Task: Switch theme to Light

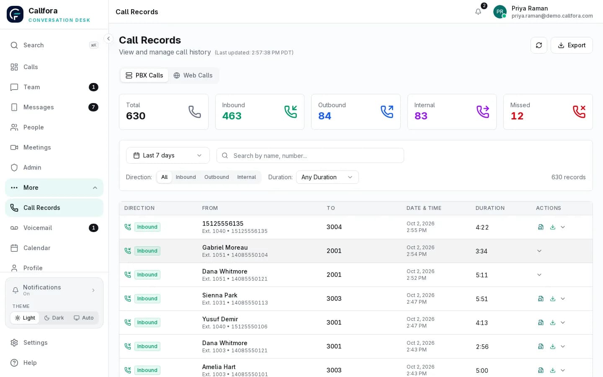Action: tap(25, 318)
